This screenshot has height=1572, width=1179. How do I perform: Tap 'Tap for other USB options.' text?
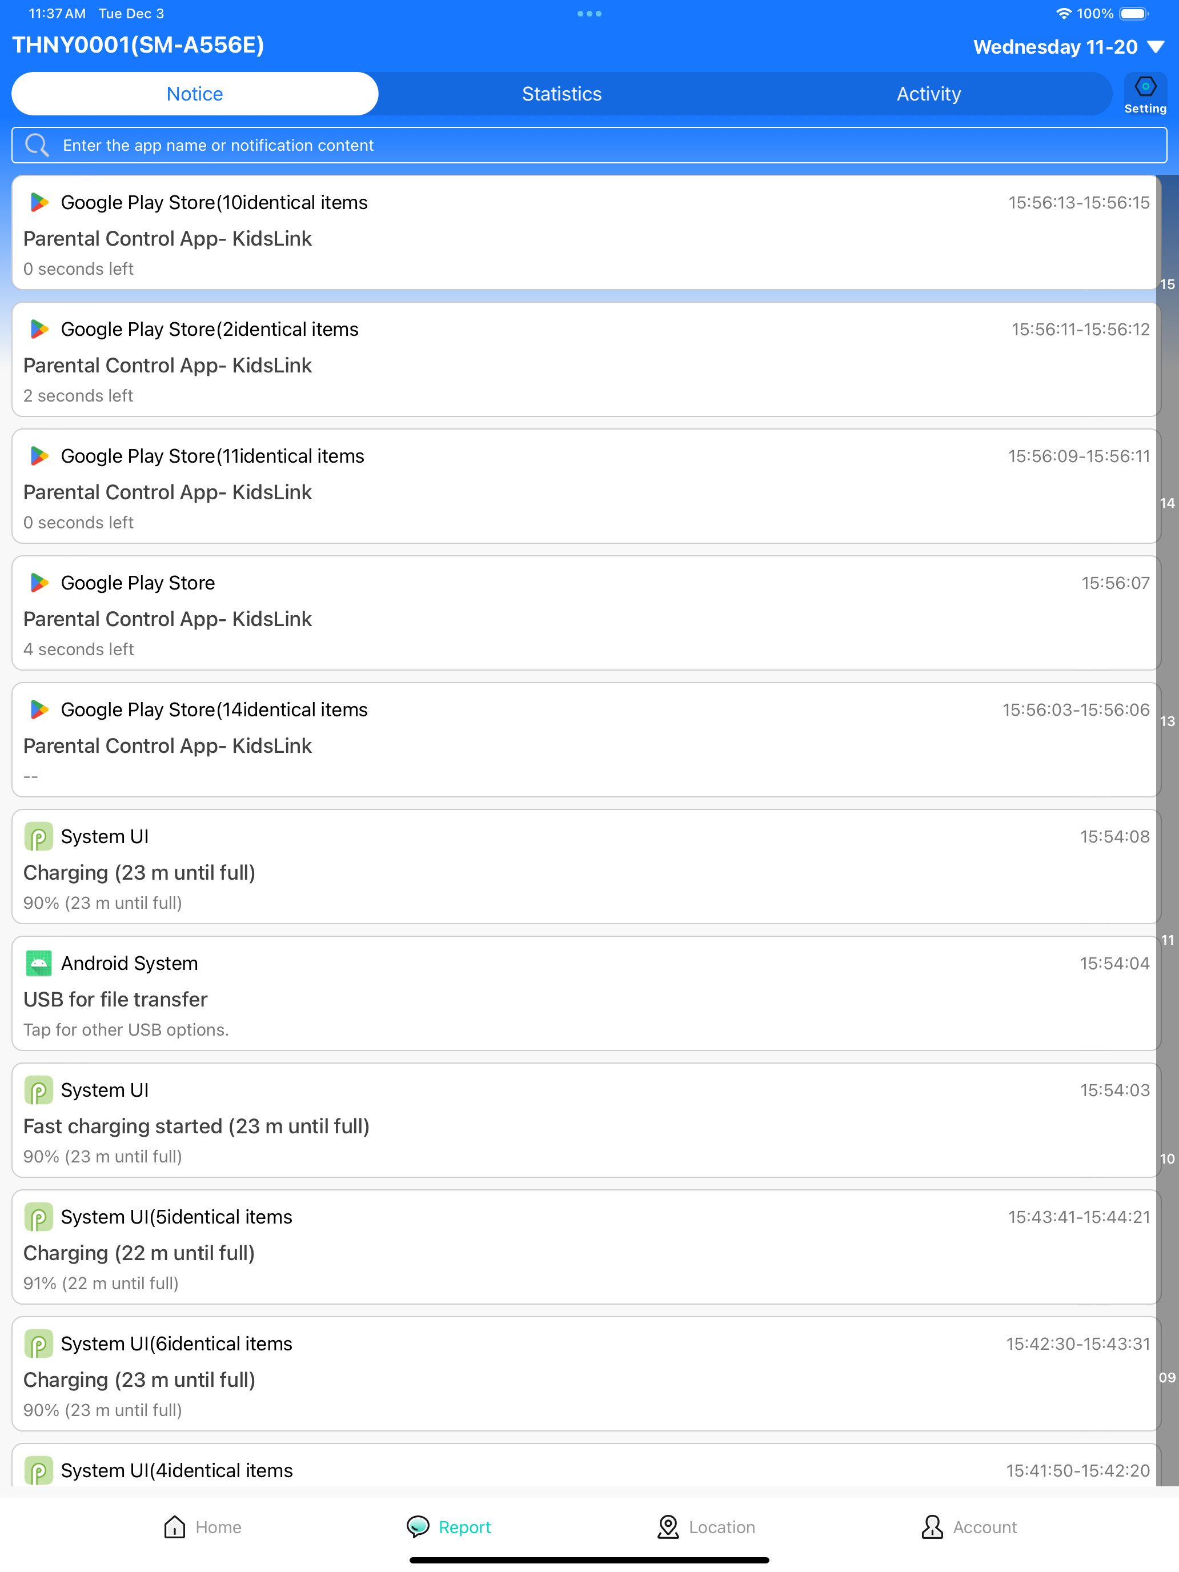126,1029
